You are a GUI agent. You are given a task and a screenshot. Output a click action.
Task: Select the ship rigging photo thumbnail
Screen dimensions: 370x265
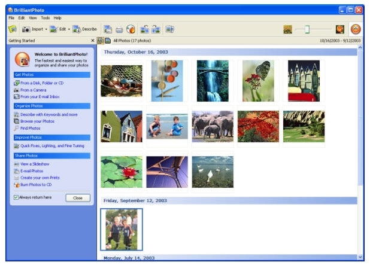[167, 172]
